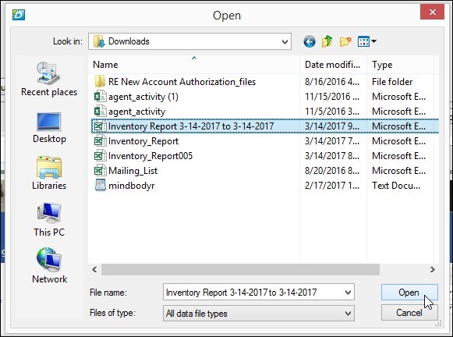
Task: Open the View menu icon
Action: (366, 41)
